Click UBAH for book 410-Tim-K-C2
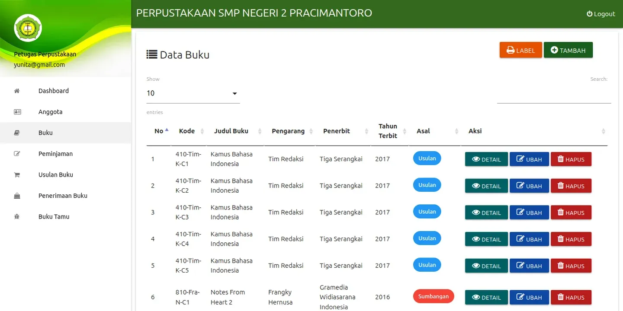This screenshot has width=623, height=311. pyautogui.click(x=529, y=186)
